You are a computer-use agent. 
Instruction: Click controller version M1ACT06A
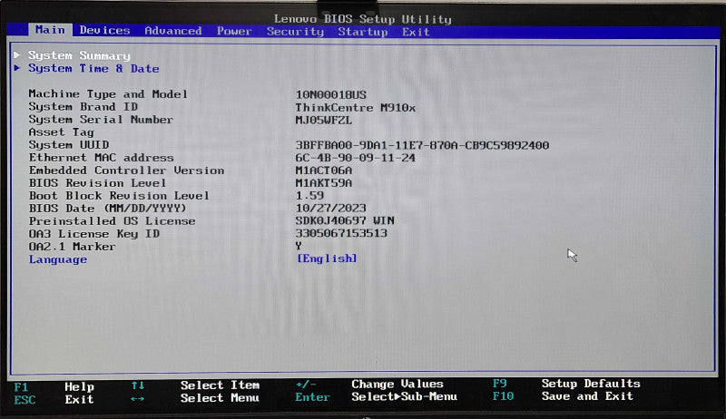point(324,171)
